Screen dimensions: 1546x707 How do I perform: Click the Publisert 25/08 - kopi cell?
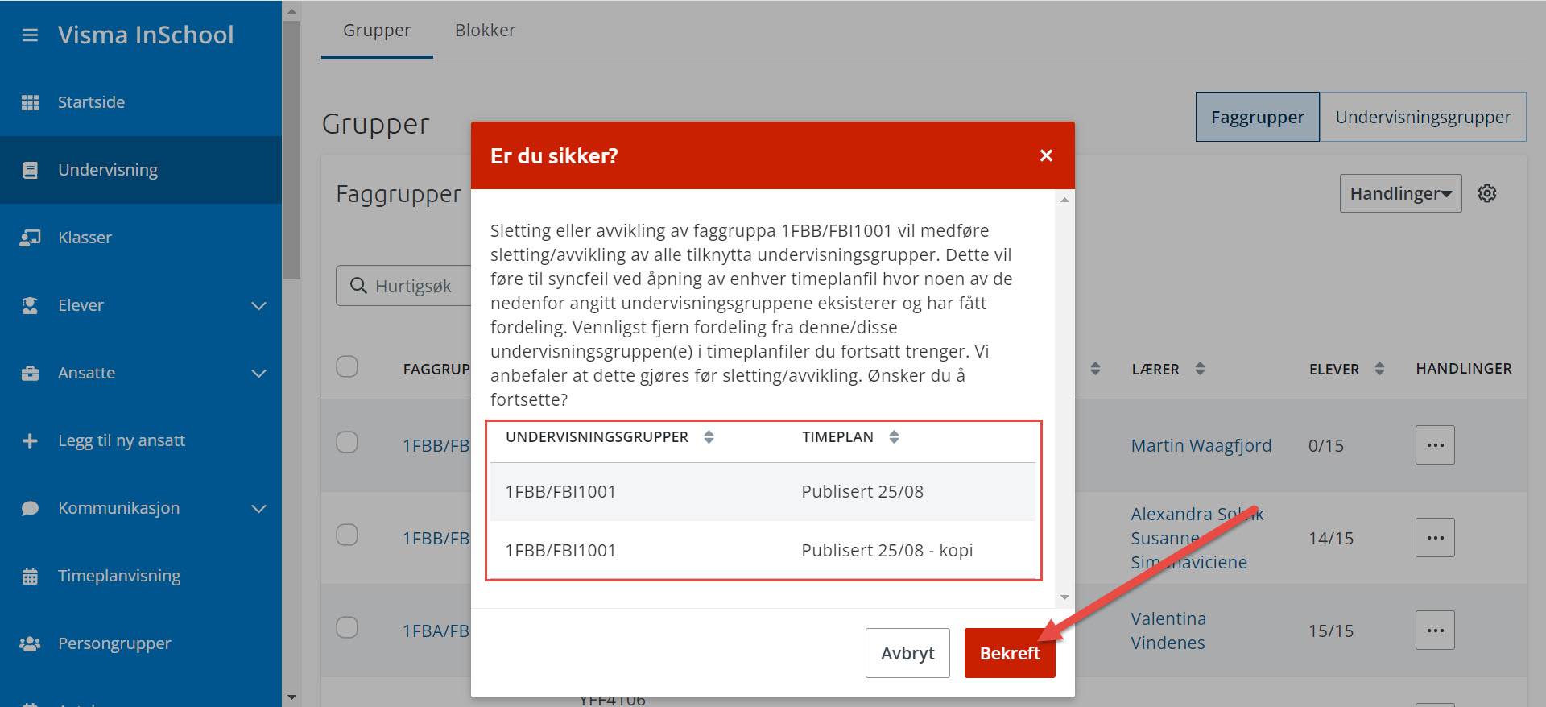(x=887, y=551)
